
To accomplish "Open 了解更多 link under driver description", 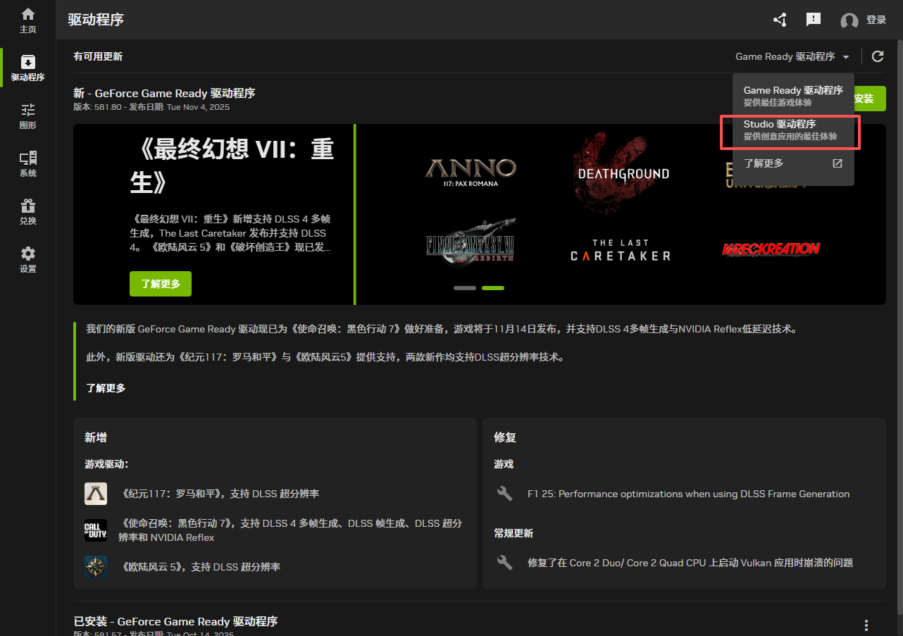I will coord(106,388).
